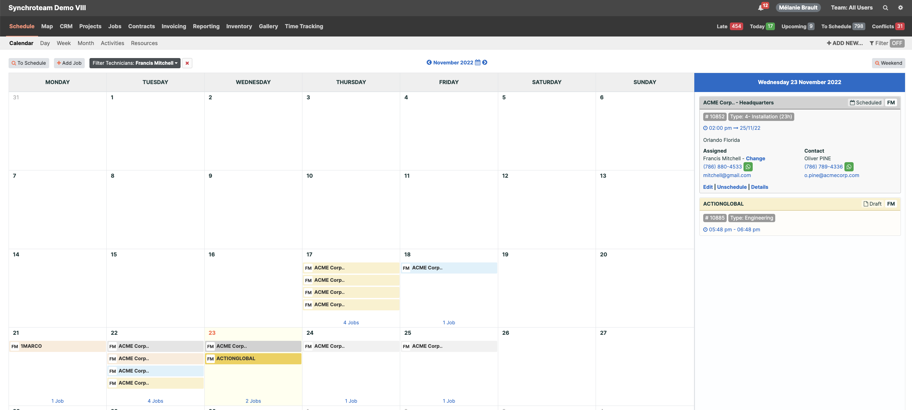Click FM badge in ACTIONGLOBAL card header
This screenshot has width=912, height=410.
[x=891, y=204]
